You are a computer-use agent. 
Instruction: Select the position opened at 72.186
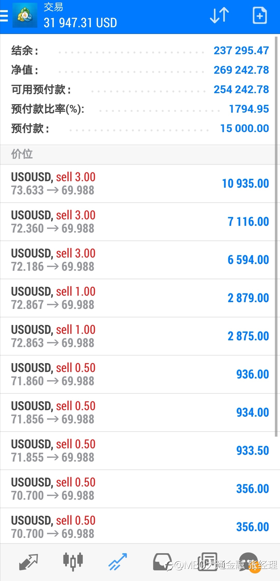point(137,260)
